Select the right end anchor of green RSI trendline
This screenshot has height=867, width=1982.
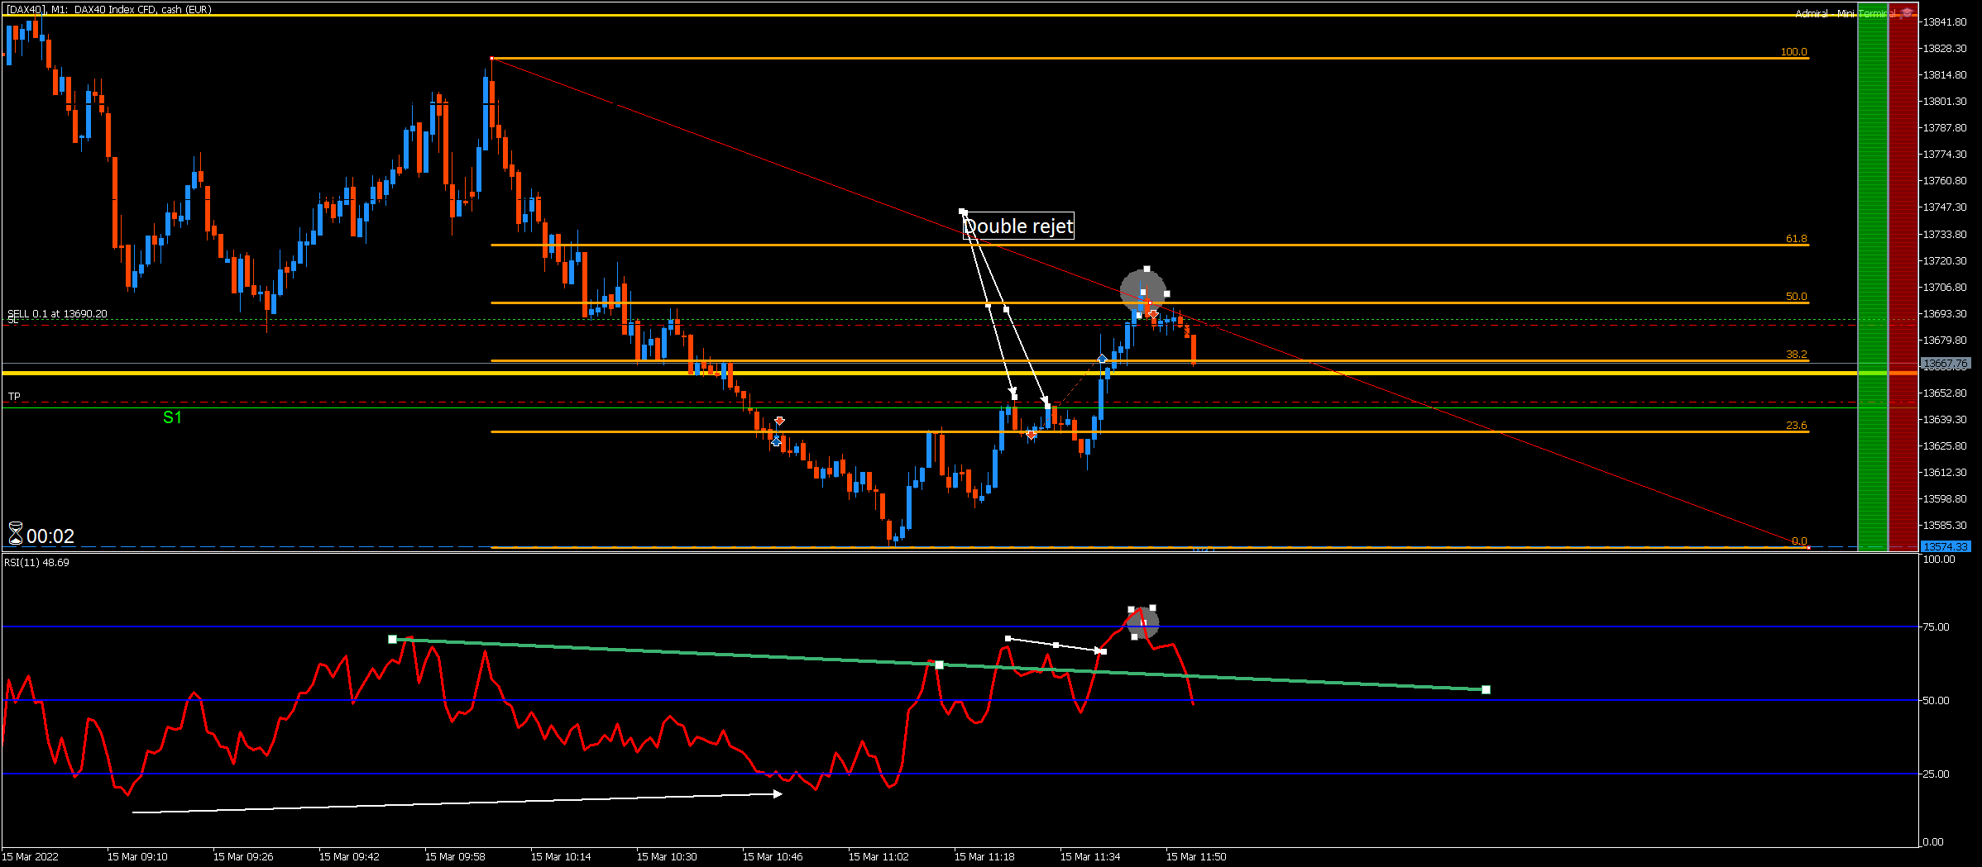coord(1486,689)
